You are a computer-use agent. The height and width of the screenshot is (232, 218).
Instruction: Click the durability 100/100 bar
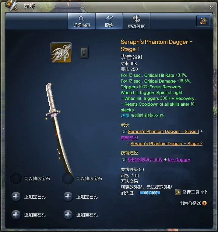point(150,193)
